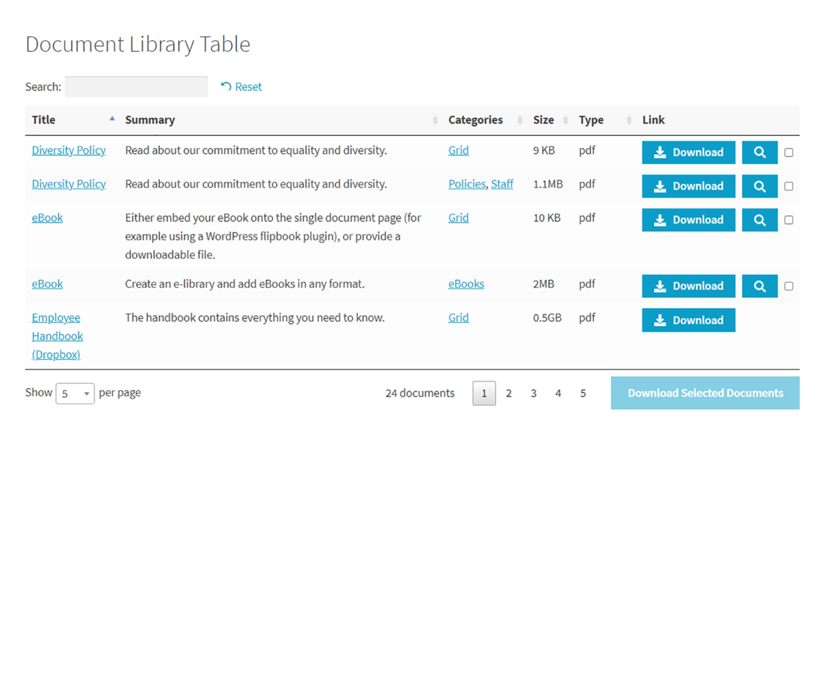Open the eBooks category link
This screenshot has height=680, width=820.
[466, 283]
